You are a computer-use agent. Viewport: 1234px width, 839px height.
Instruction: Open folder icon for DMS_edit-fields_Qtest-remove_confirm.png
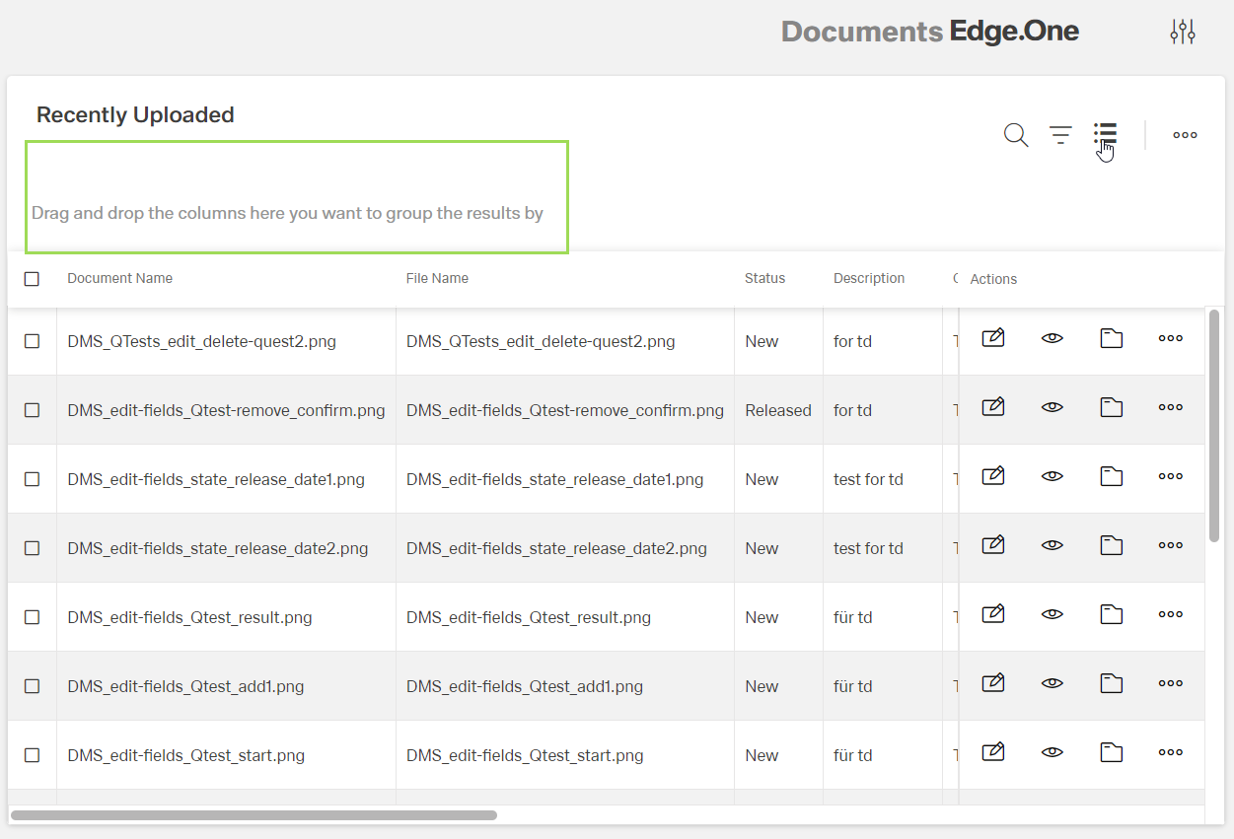click(1112, 407)
